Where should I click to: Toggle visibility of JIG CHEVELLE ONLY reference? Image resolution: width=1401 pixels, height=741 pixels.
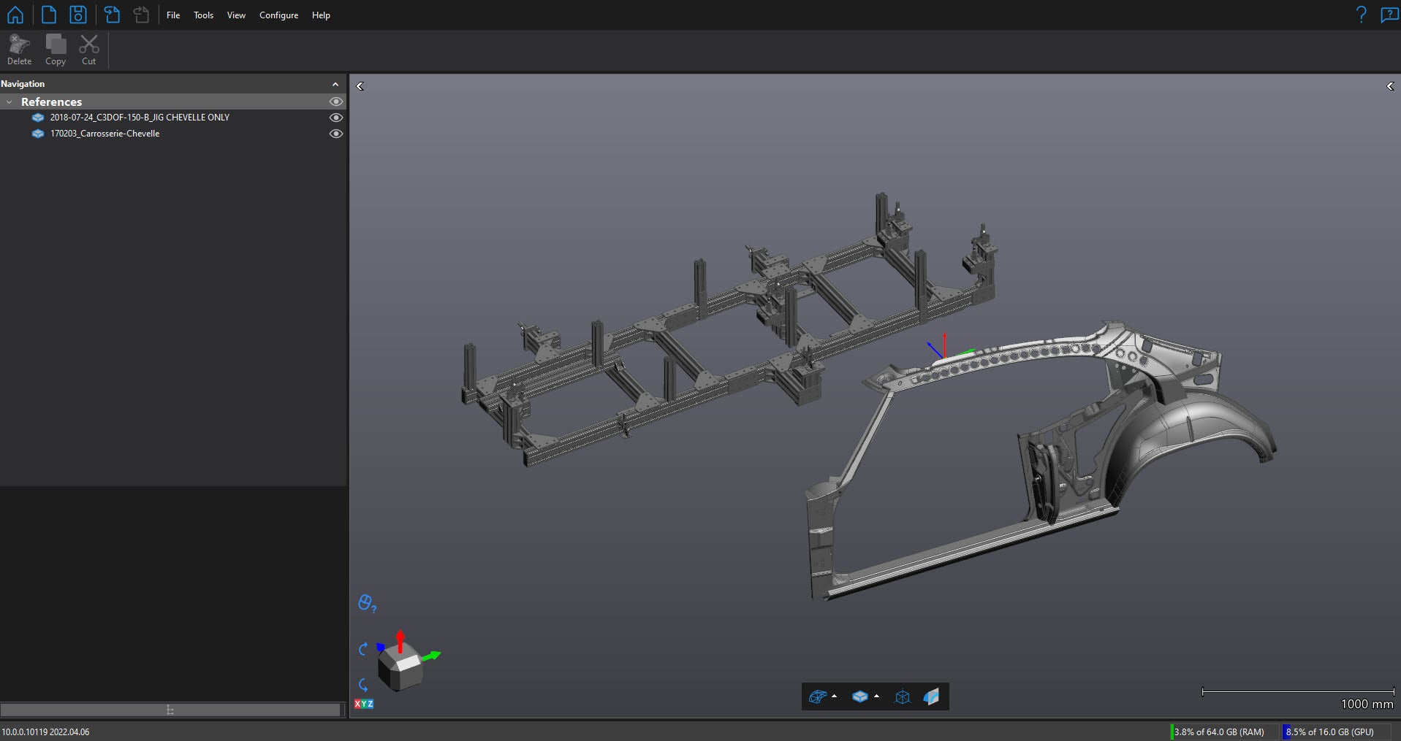[335, 118]
